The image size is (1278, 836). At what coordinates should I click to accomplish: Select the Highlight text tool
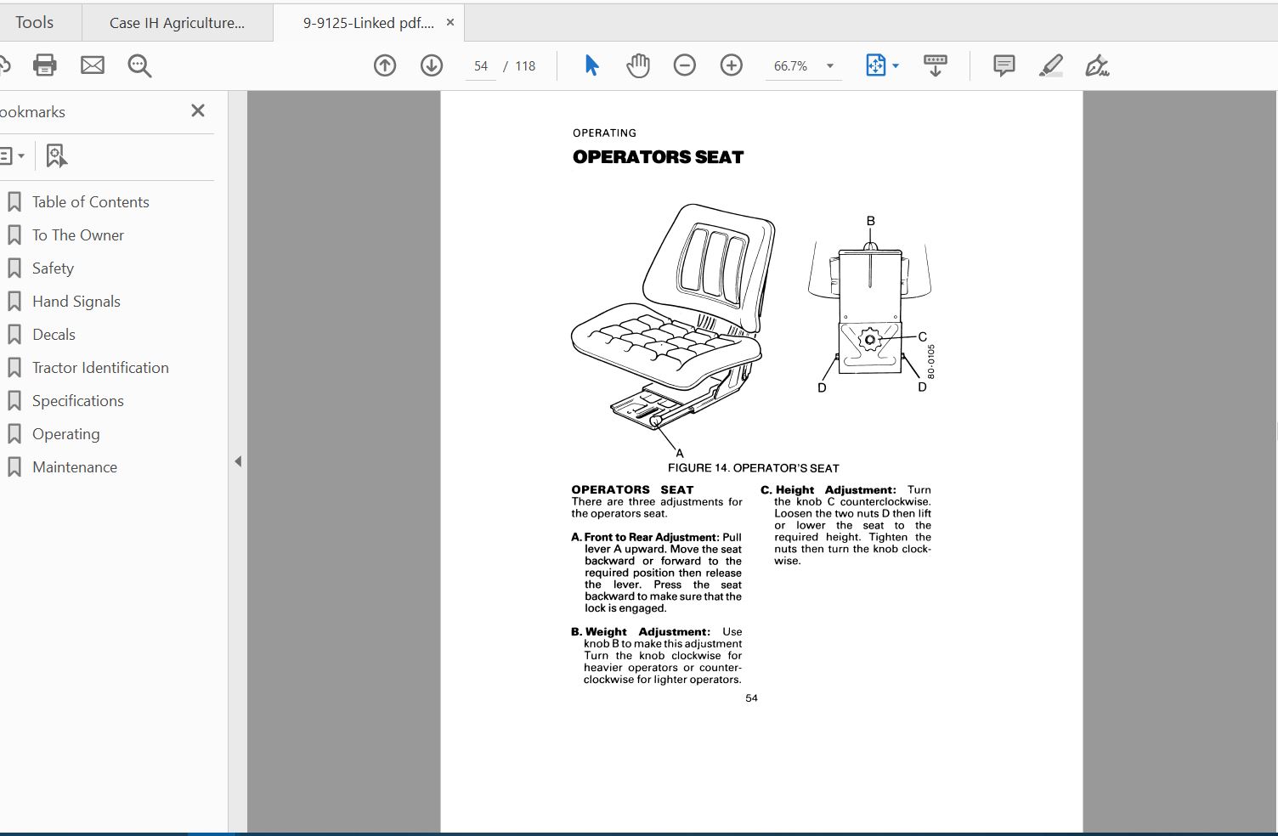pos(1050,65)
